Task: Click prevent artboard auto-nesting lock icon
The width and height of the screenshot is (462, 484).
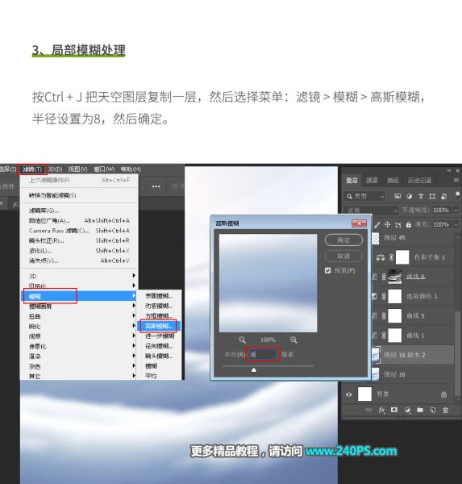Action: click(397, 224)
